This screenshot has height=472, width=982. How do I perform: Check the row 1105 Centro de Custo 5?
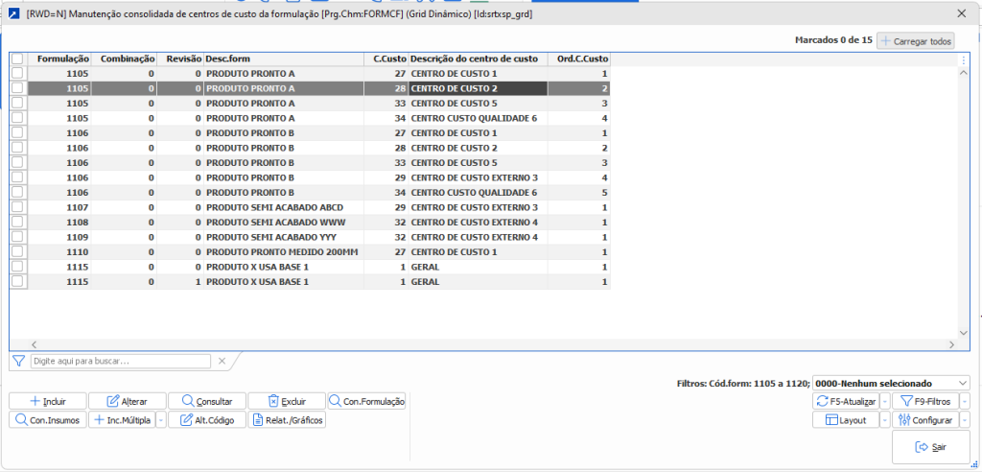[17, 103]
